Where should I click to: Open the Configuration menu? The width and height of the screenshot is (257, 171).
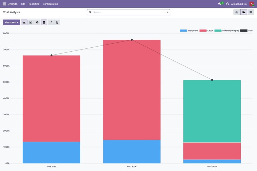coord(50,4)
